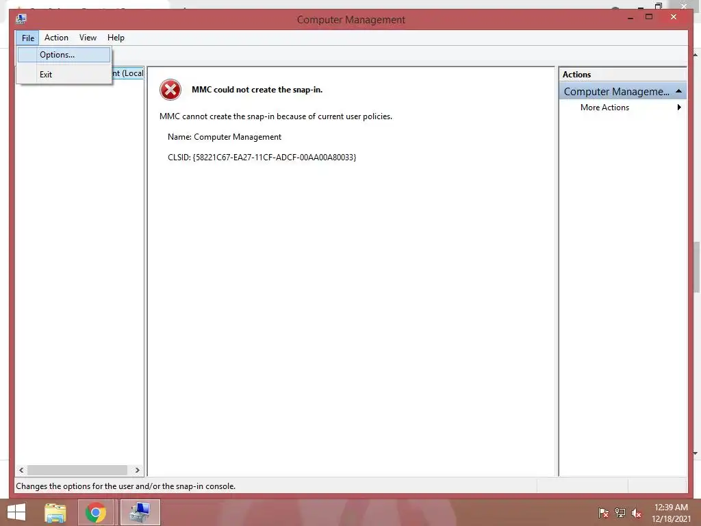Choose Exit from File menu
This screenshot has width=701, height=526.
(64, 74)
